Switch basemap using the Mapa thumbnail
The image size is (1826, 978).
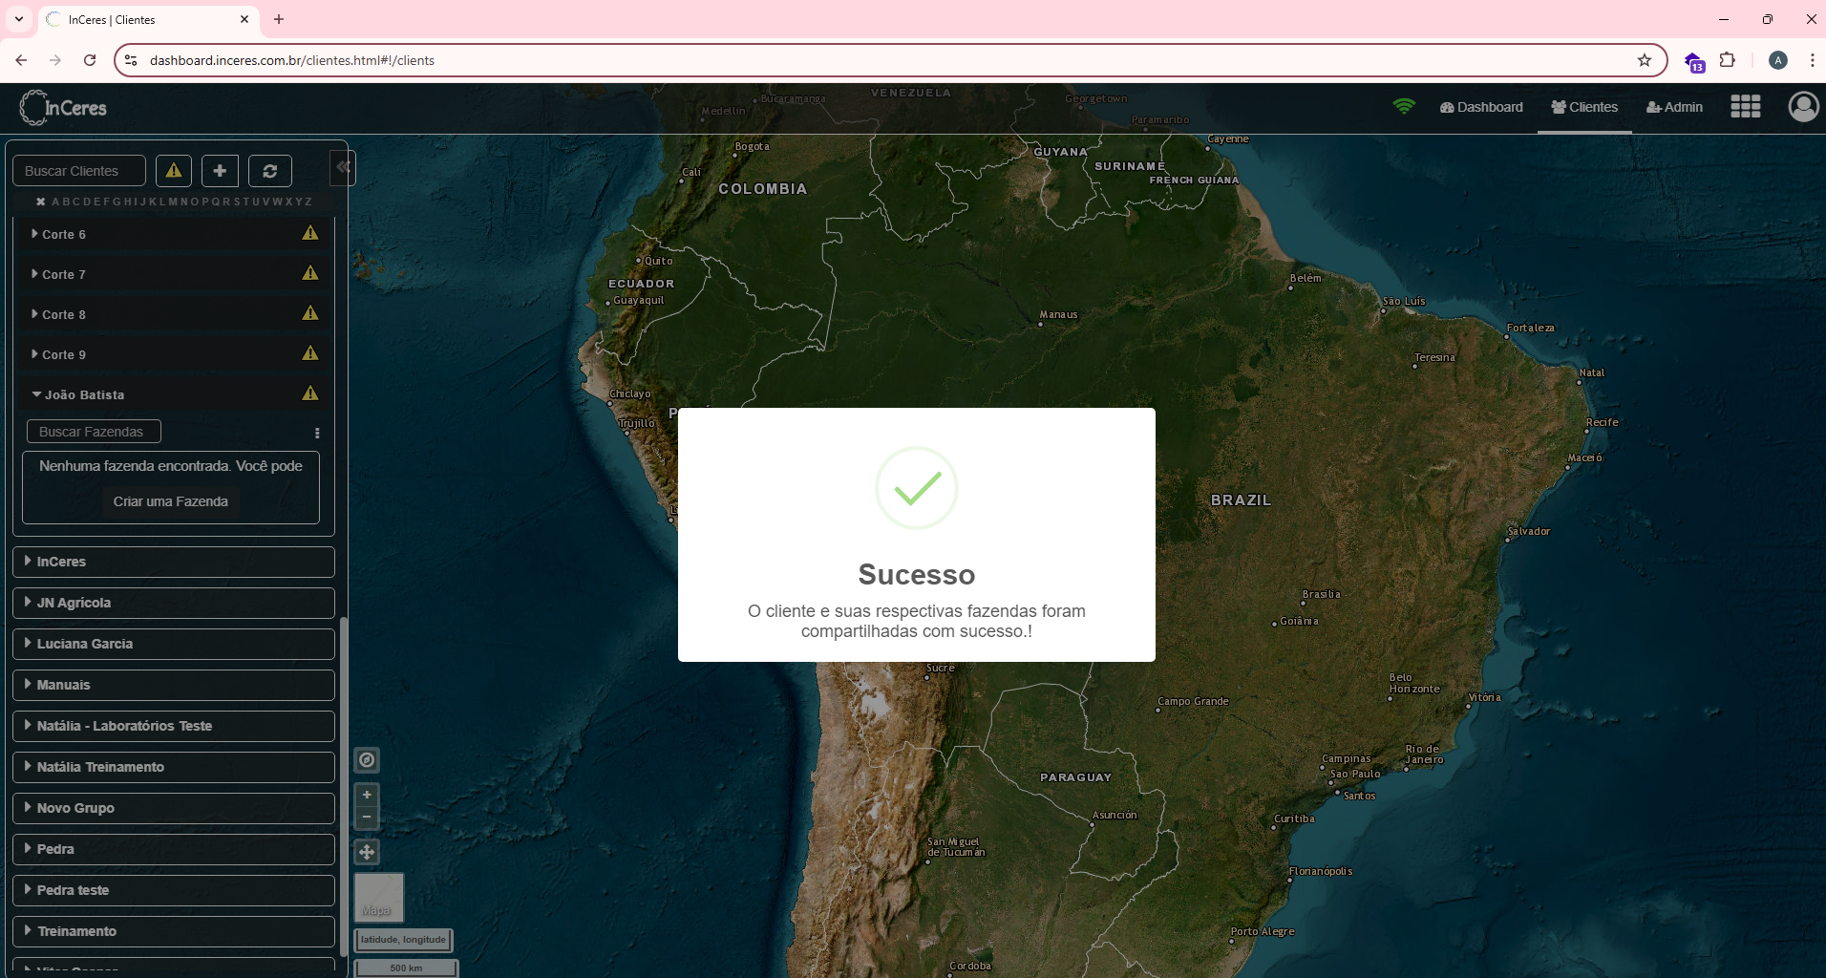[x=379, y=898]
